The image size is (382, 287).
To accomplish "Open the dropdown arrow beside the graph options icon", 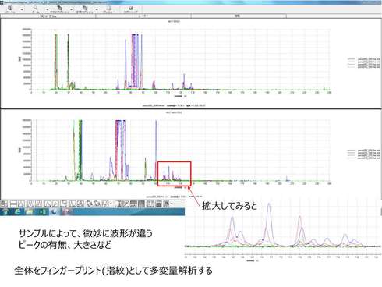I will click(72, 9).
